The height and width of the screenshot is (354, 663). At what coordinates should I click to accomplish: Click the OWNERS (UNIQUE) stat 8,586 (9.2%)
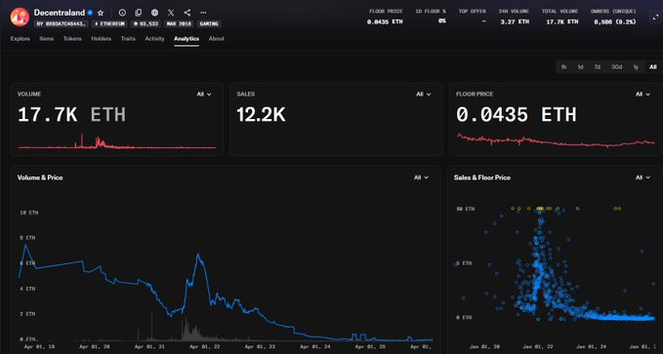[615, 21]
